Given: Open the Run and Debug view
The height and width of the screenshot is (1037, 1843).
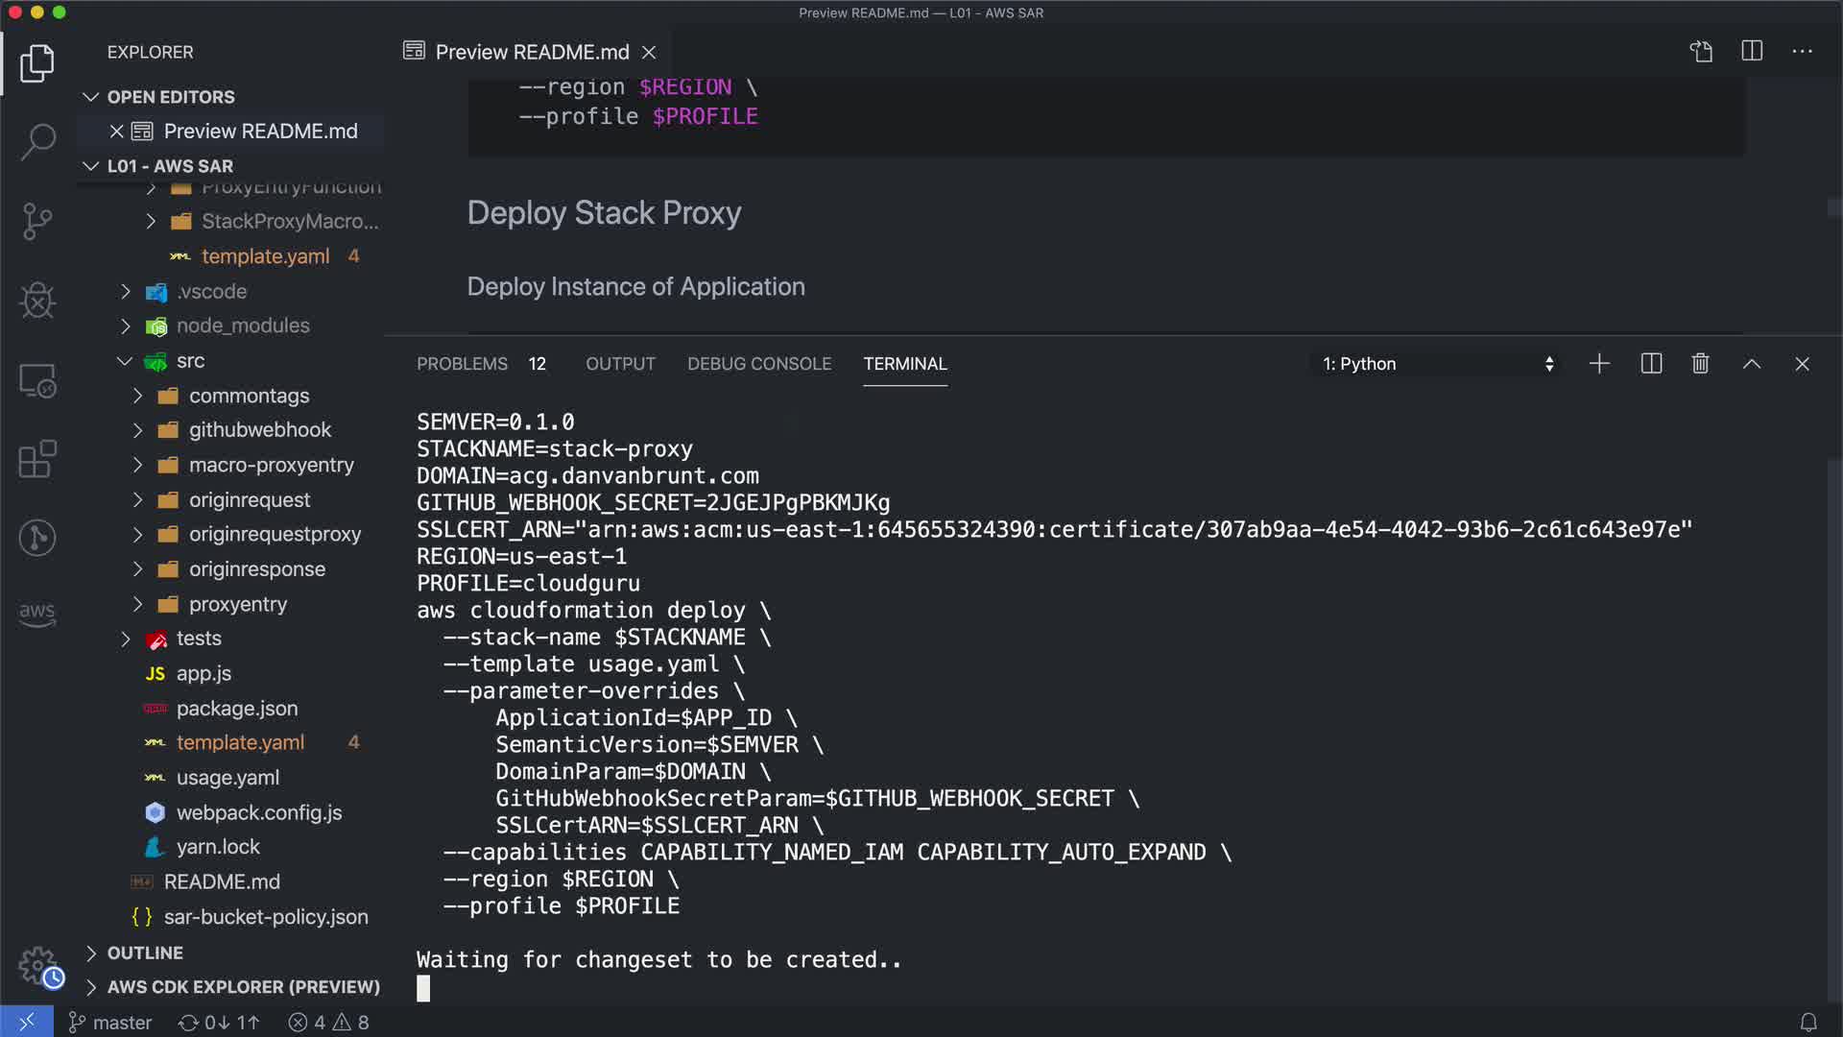Looking at the screenshot, I should pos(37,301).
